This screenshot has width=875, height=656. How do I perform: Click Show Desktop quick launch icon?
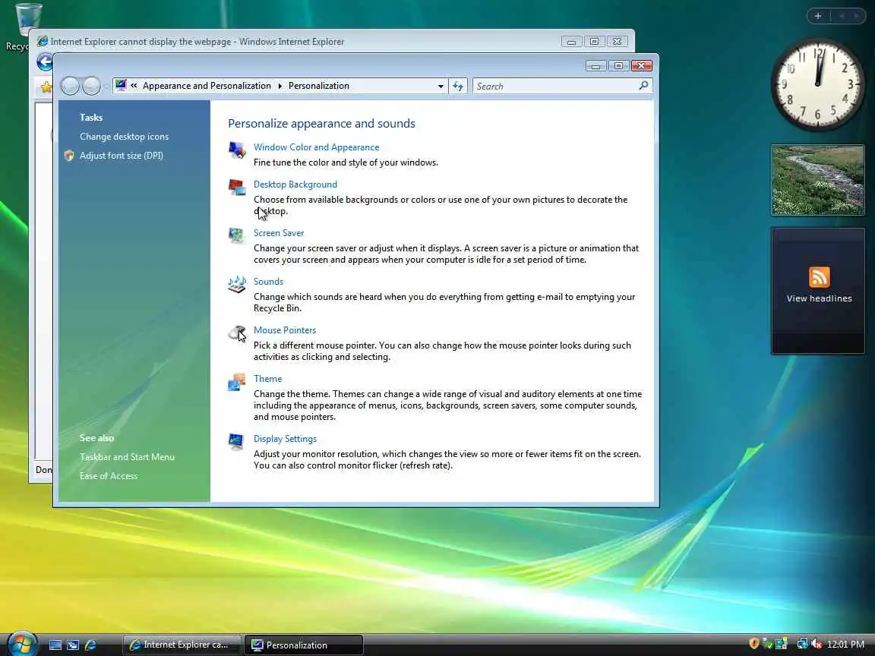pyautogui.click(x=55, y=645)
